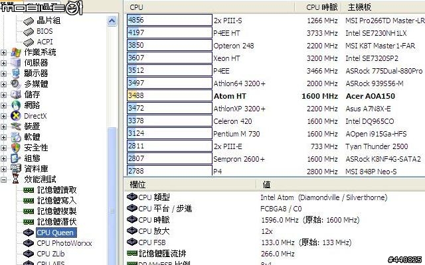Click the CPU 放大 12x value

click(x=267, y=231)
